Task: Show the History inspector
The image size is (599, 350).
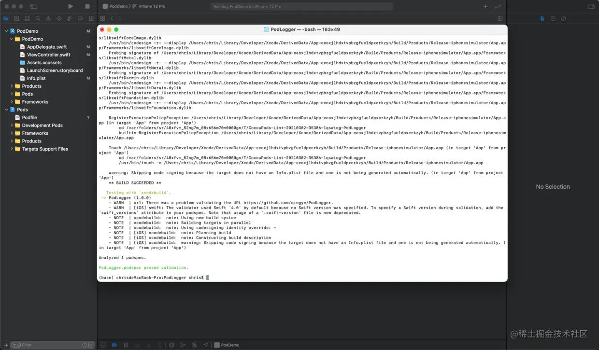Action: [x=553, y=18]
